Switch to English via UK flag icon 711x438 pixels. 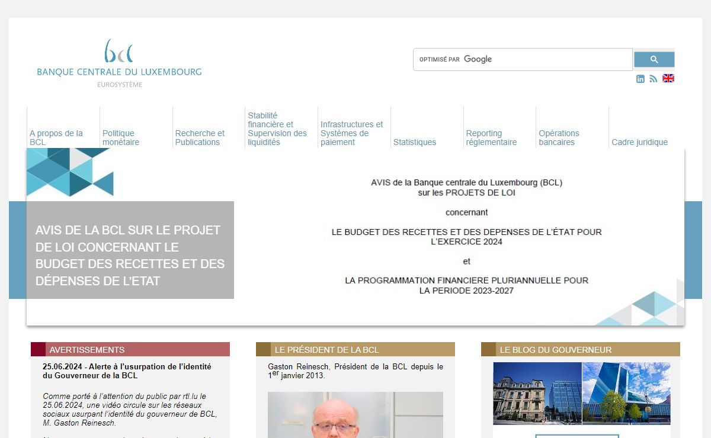click(x=668, y=78)
